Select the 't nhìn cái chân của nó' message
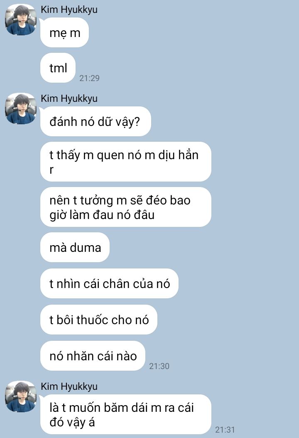Screen dimensions: 299x438 pos(109,283)
